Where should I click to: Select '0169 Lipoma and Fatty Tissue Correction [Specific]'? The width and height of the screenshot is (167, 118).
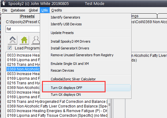57,116
